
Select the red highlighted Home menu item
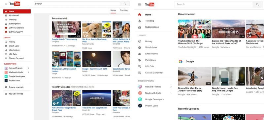click(x=17, y=11)
